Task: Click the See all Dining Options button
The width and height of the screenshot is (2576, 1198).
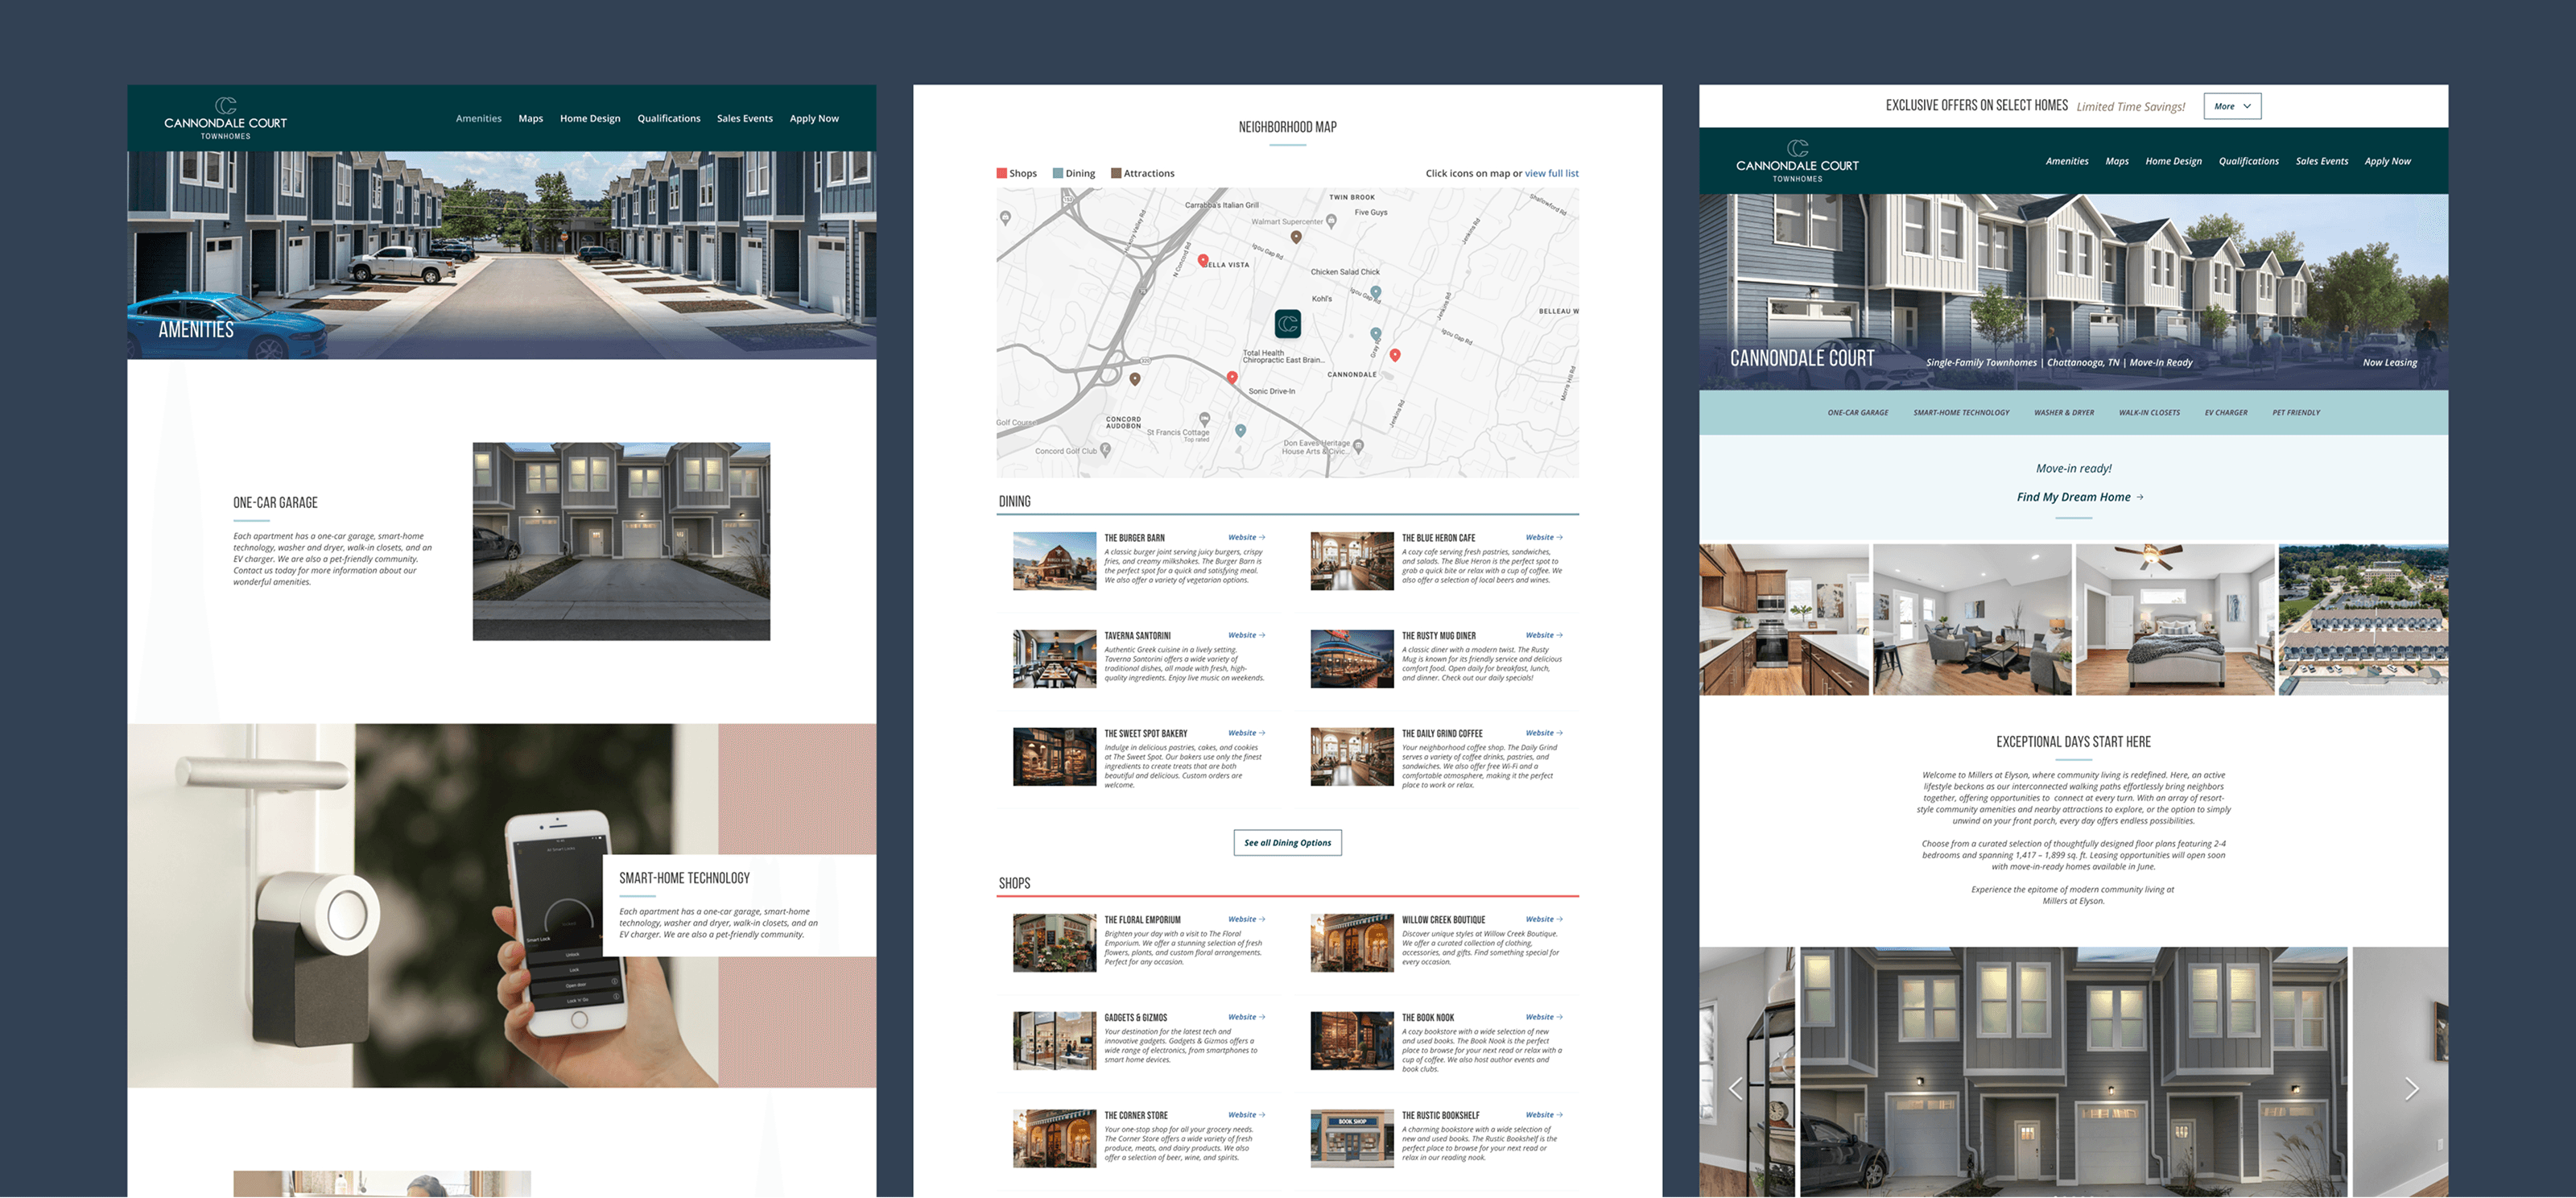Action: [1287, 842]
